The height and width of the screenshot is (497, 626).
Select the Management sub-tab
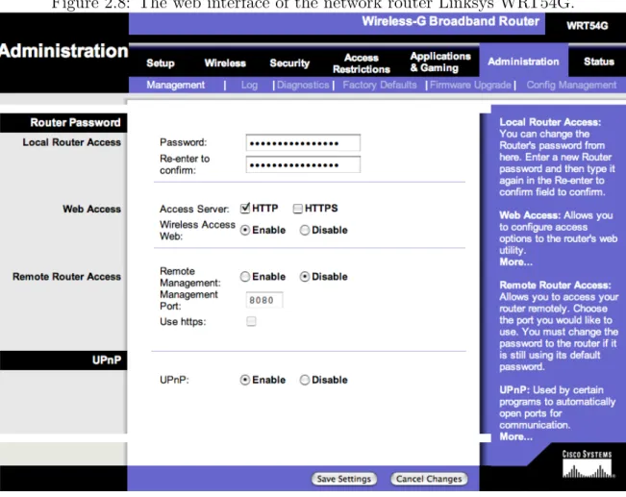175,85
